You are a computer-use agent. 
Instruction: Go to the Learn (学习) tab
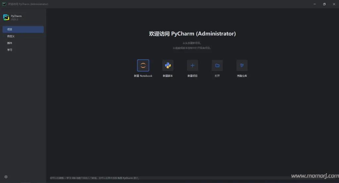(23, 50)
